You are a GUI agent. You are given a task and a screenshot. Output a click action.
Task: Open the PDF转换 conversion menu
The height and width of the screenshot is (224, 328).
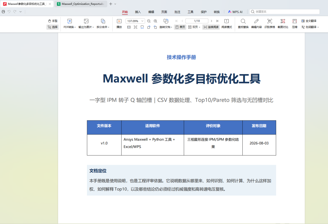pyautogui.click(x=70, y=27)
